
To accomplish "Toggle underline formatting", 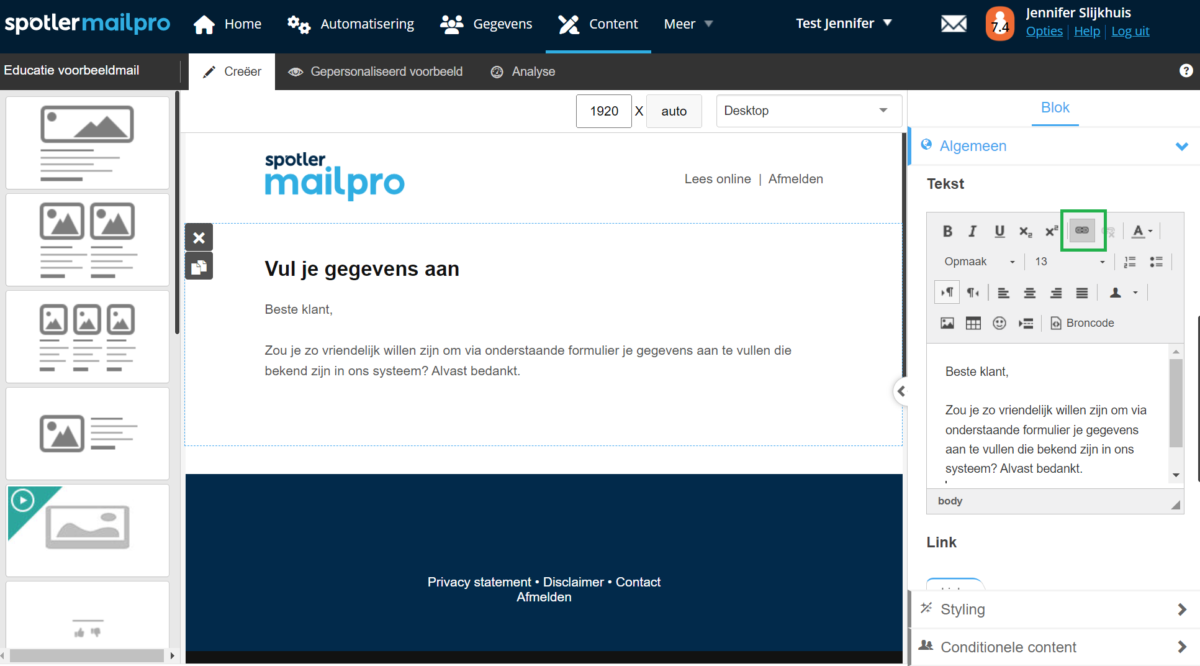I will (x=999, y=231).
